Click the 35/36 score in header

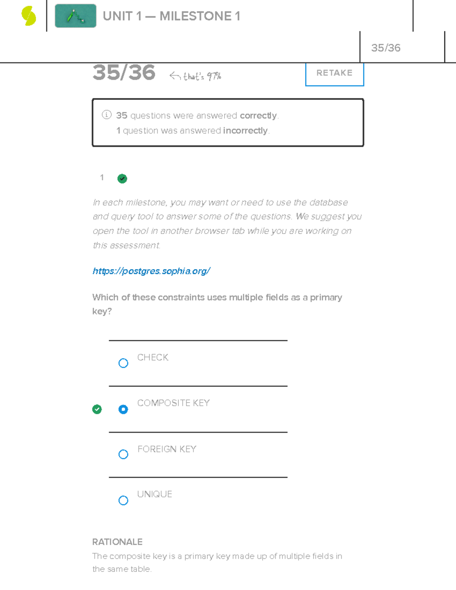point(386,48)
